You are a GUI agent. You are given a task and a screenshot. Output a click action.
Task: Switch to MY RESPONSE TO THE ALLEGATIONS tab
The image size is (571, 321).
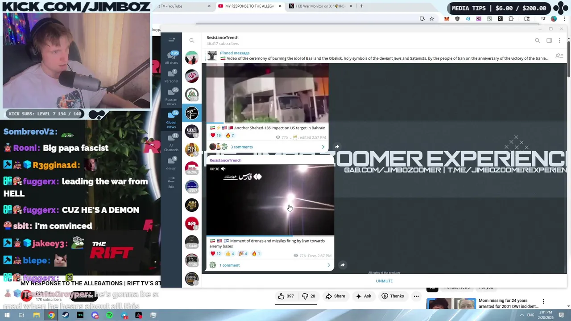[x=250, y=6]
